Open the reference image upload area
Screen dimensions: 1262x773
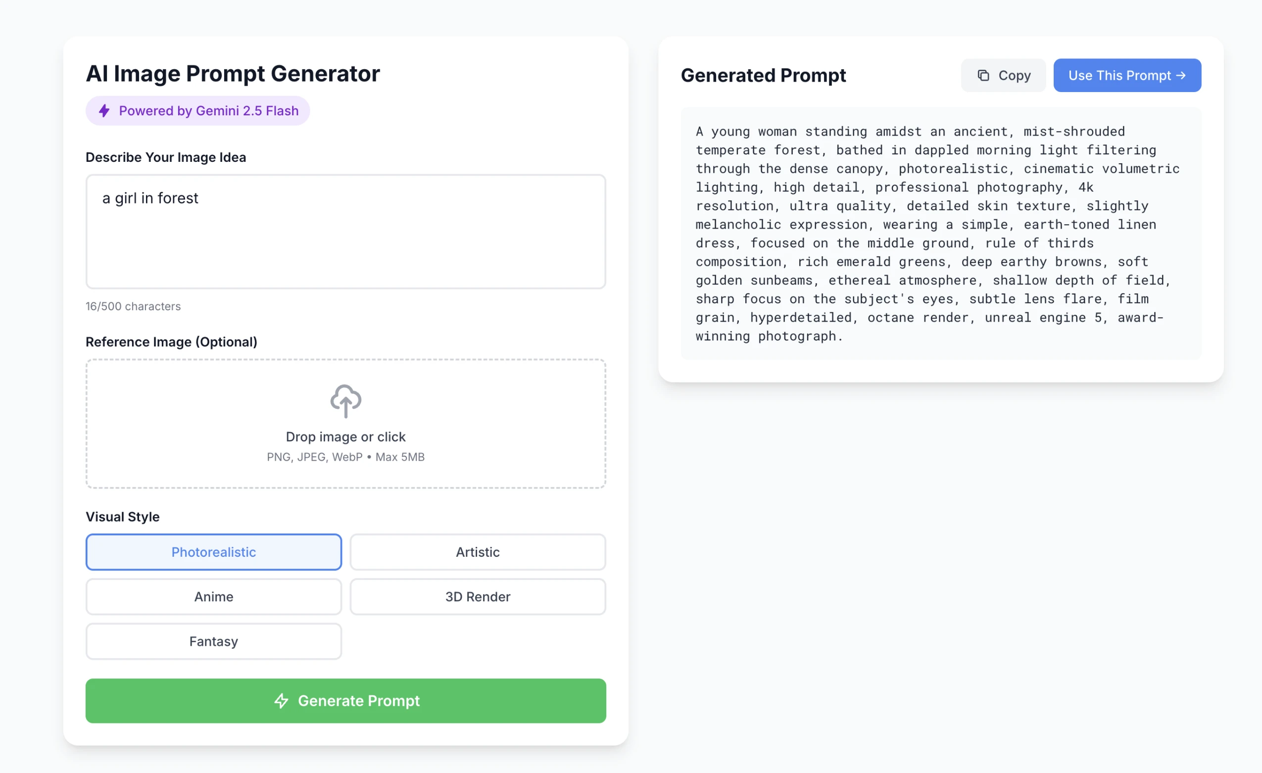[346, 424]
